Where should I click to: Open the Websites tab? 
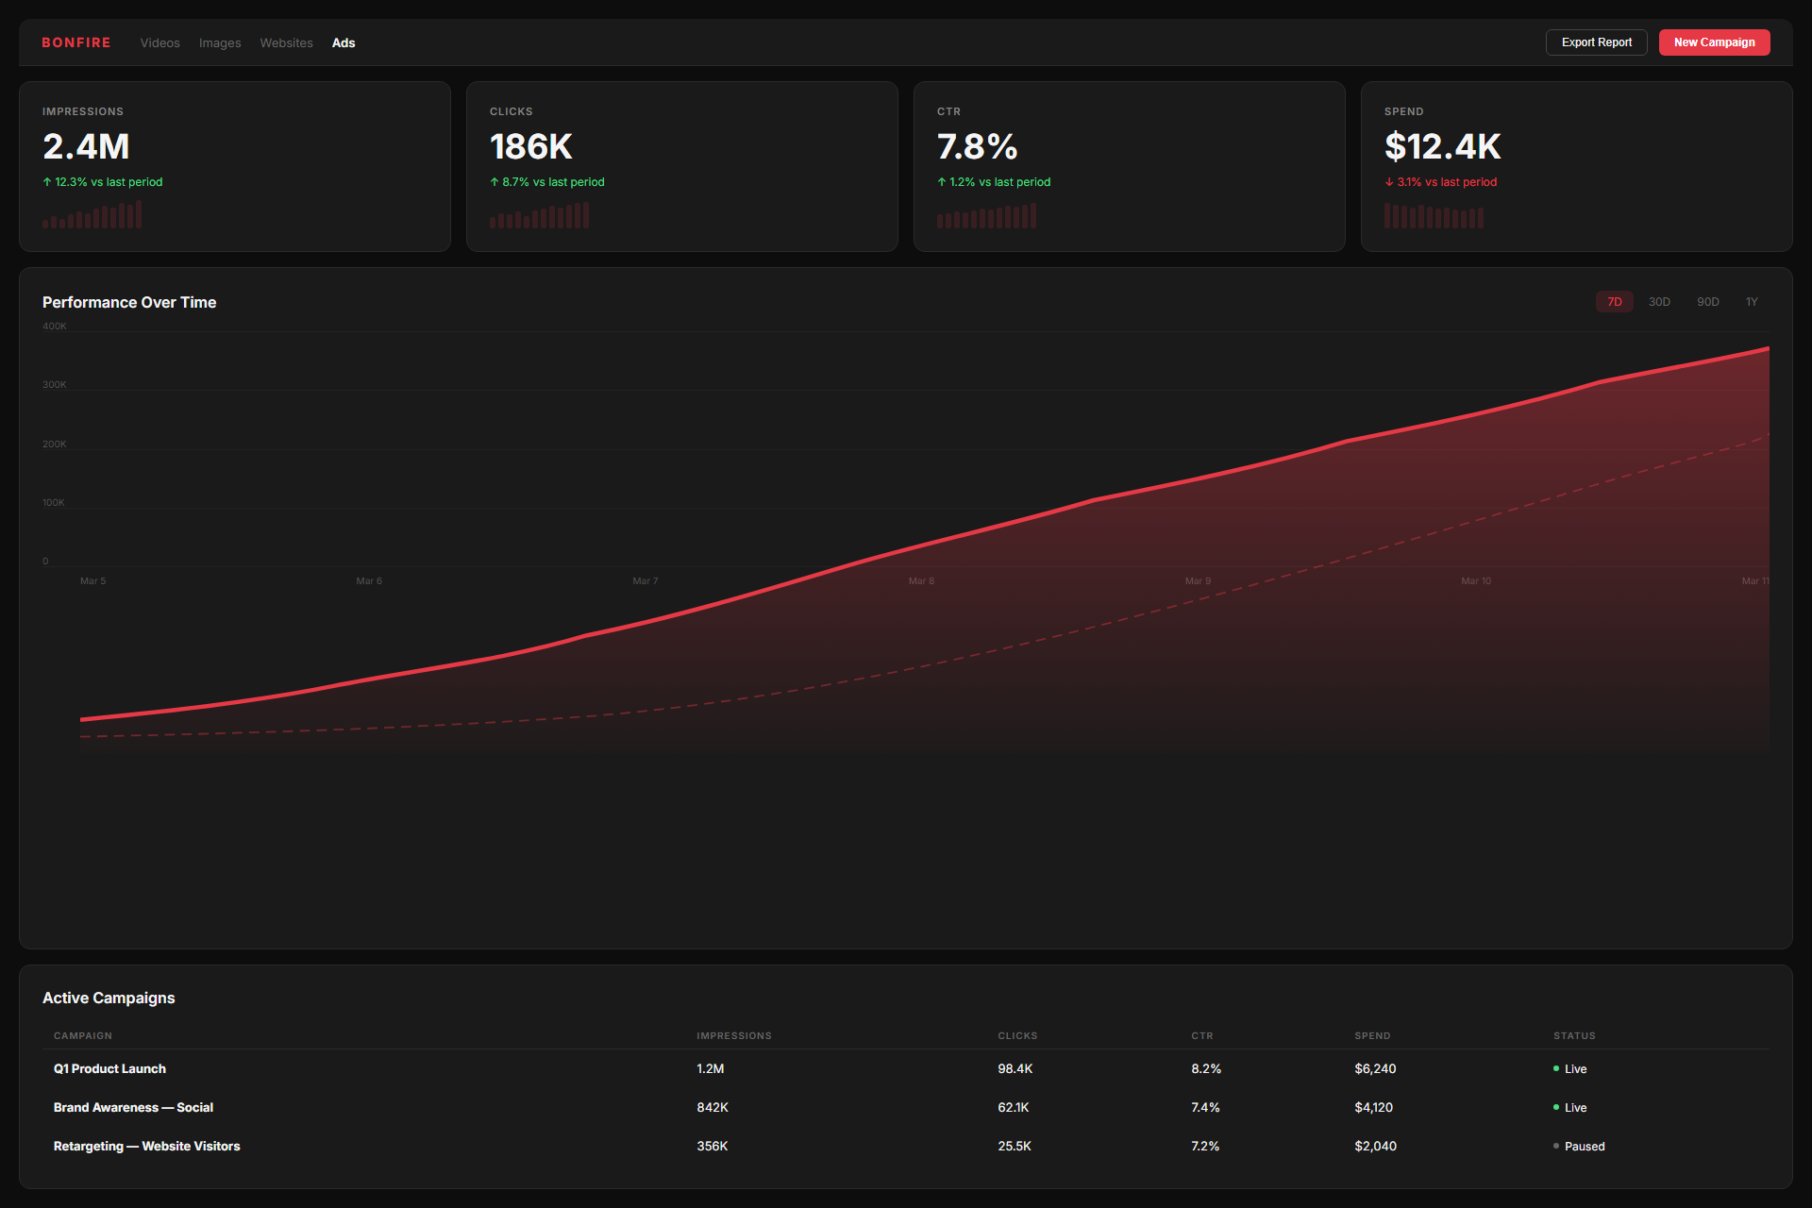pyautogui.click(x=286, y=43)
